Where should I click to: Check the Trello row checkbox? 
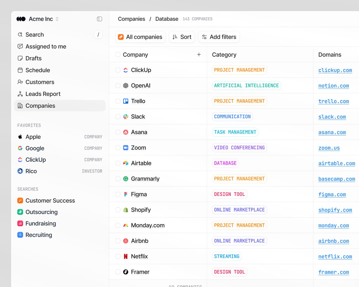pos(118,101)
